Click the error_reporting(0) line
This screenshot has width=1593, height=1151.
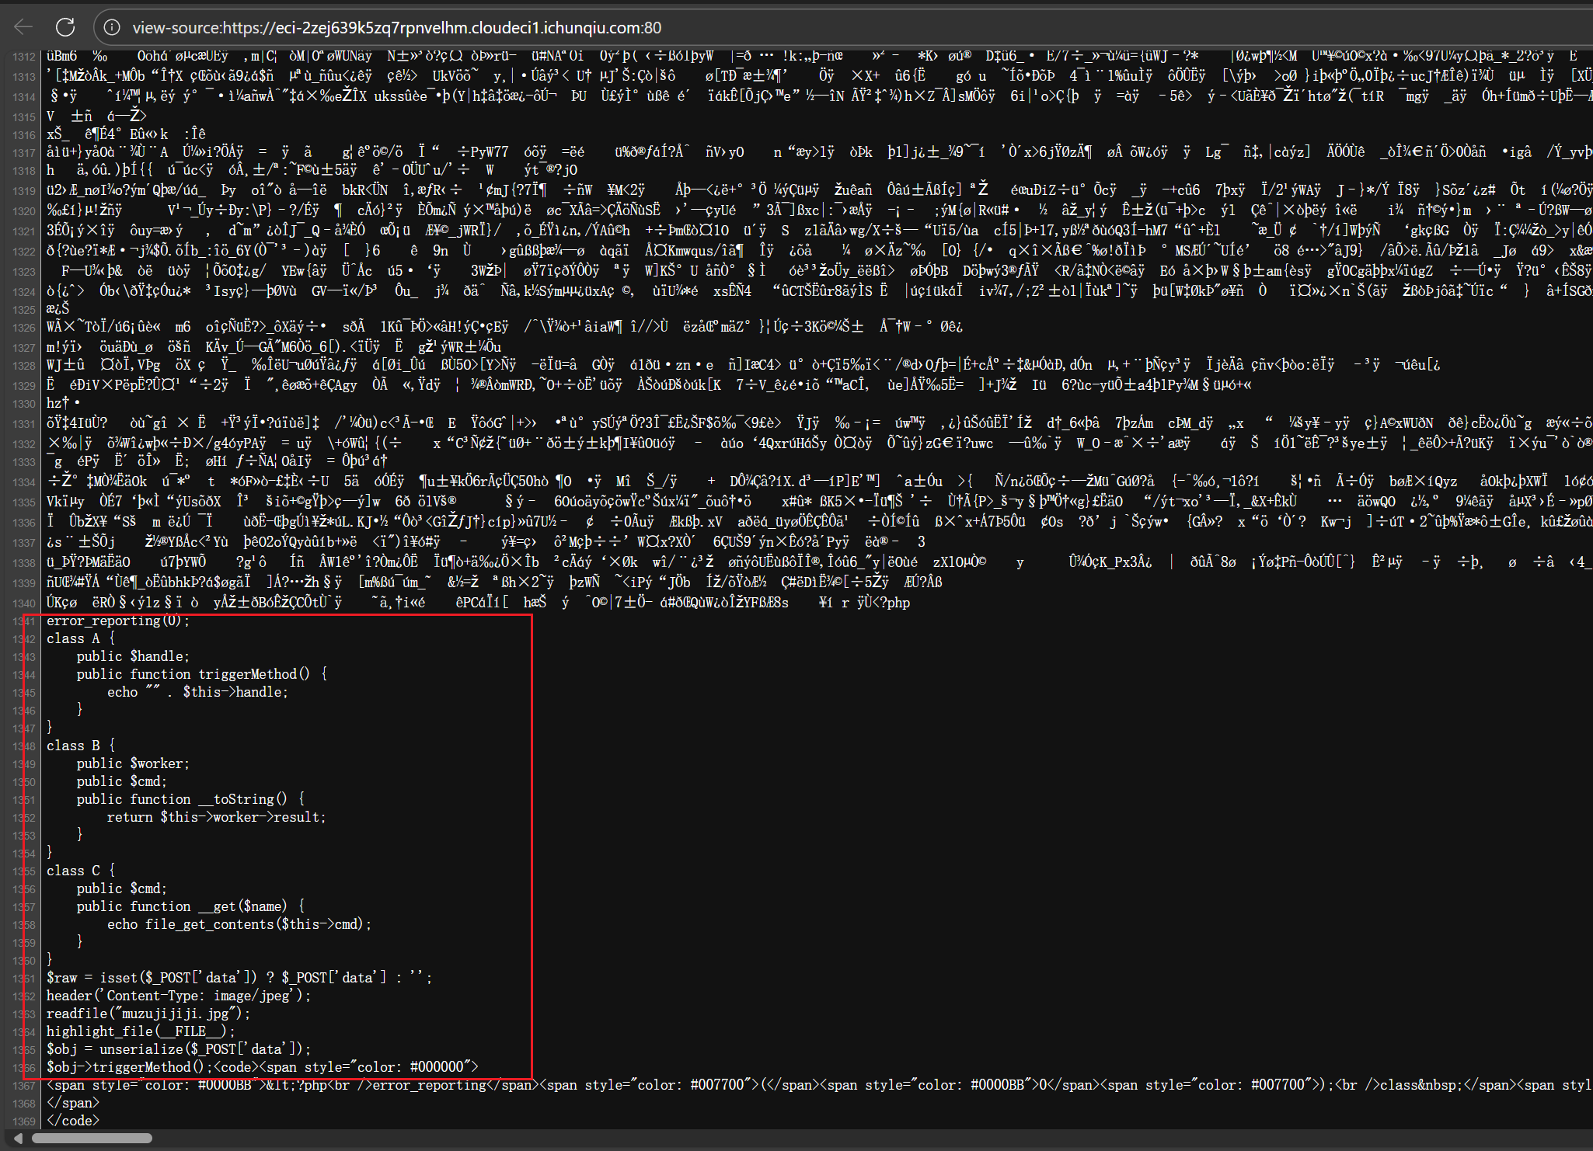(x=117, y=621)
